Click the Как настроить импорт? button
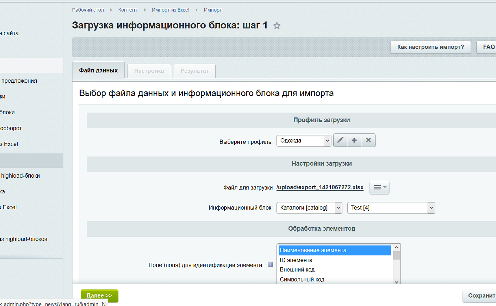The image size is (496, 306). click(x=430, y=47)
